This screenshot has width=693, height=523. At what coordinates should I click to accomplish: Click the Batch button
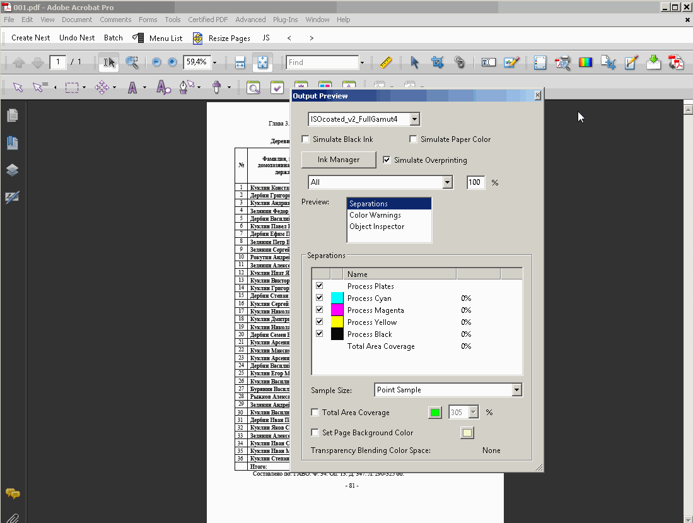(x=113, y=38)
